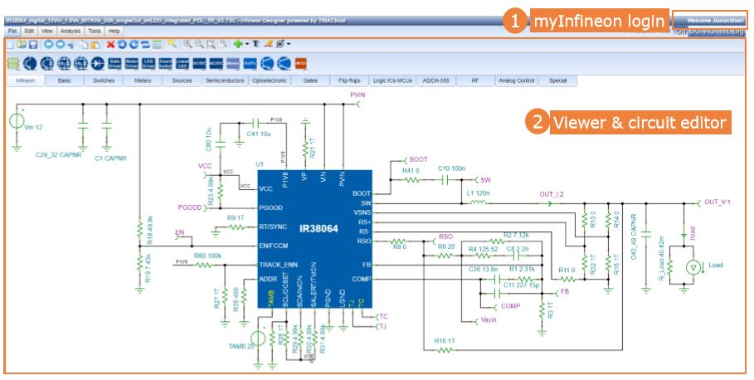Insert a diode from the Infineon component bar
Image resolution: width=754 pixels, height=380 pixels.
coord(98,63)
